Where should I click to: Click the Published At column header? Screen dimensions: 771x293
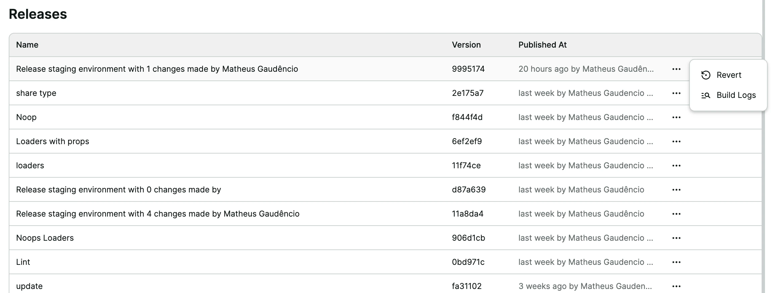click(542, 45)
